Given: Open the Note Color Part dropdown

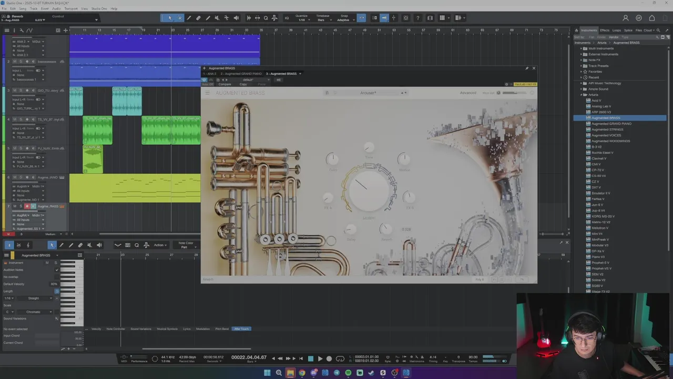Looking at the screenshot, I should tap(185, 245).
